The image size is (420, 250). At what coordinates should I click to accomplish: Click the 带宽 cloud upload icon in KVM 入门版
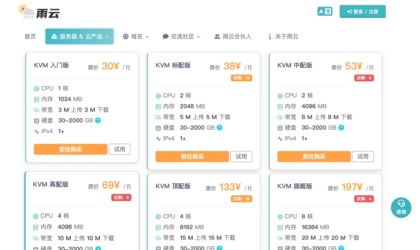tap(37, 110)
